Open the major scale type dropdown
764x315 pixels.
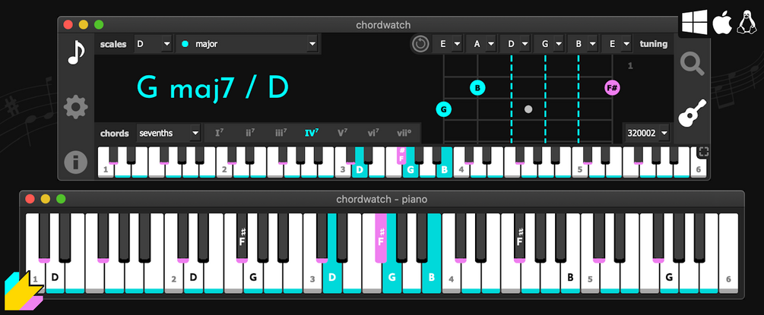tap(246, 44)
